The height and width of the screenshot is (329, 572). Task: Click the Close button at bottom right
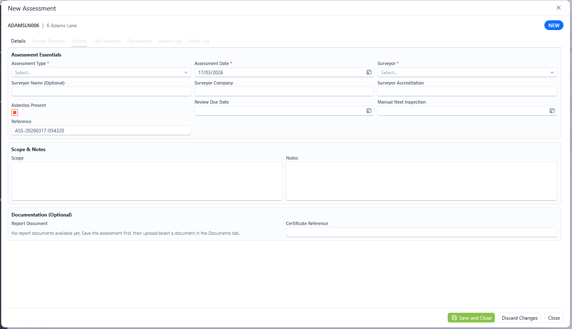(x=553, y=318)
